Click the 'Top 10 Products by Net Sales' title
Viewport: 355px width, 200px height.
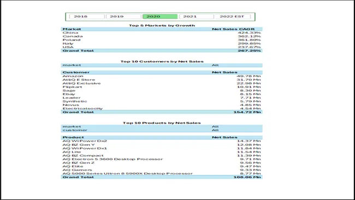point(162,123)
